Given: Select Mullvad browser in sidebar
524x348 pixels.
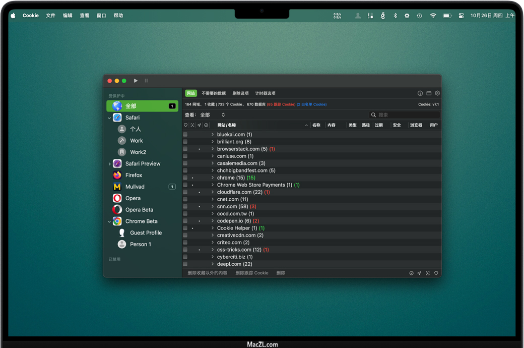Looking at the screenshot, I should tap(135, 187).
